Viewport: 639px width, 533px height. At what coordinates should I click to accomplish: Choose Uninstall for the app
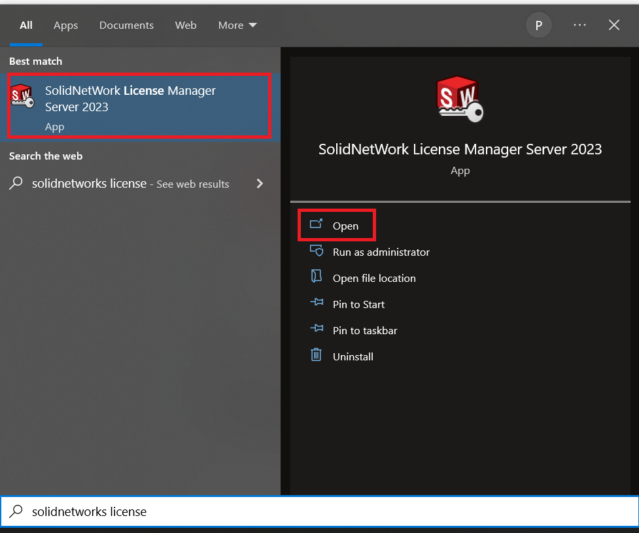(353, 356)
